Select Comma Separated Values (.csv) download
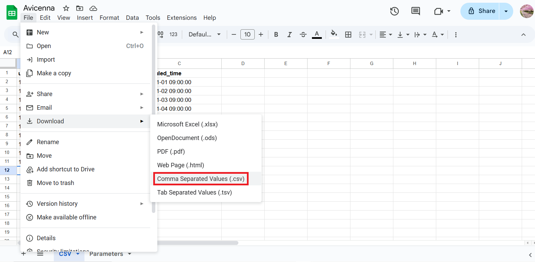The width and height of the screenshot is (535, 262). pos(201,179)
